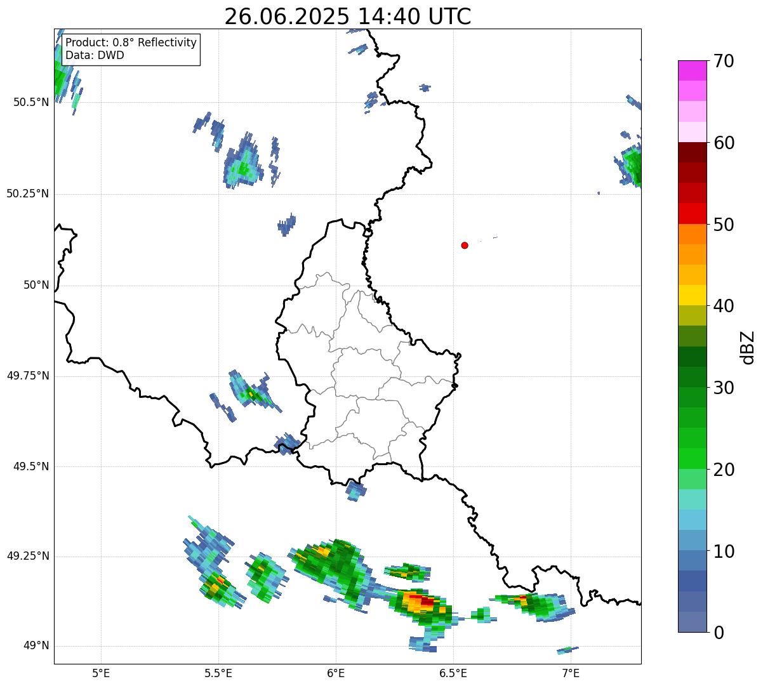763x686 pixels.
Task: Click the colorbar 40 tick label
Action: [724, 306]
